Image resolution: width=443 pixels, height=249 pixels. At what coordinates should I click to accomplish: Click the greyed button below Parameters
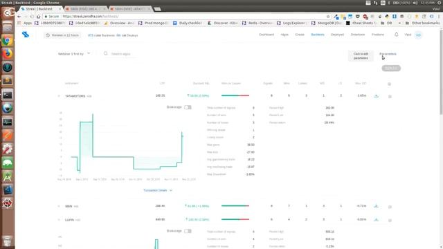pyautogui.click(x=391, y=68)
